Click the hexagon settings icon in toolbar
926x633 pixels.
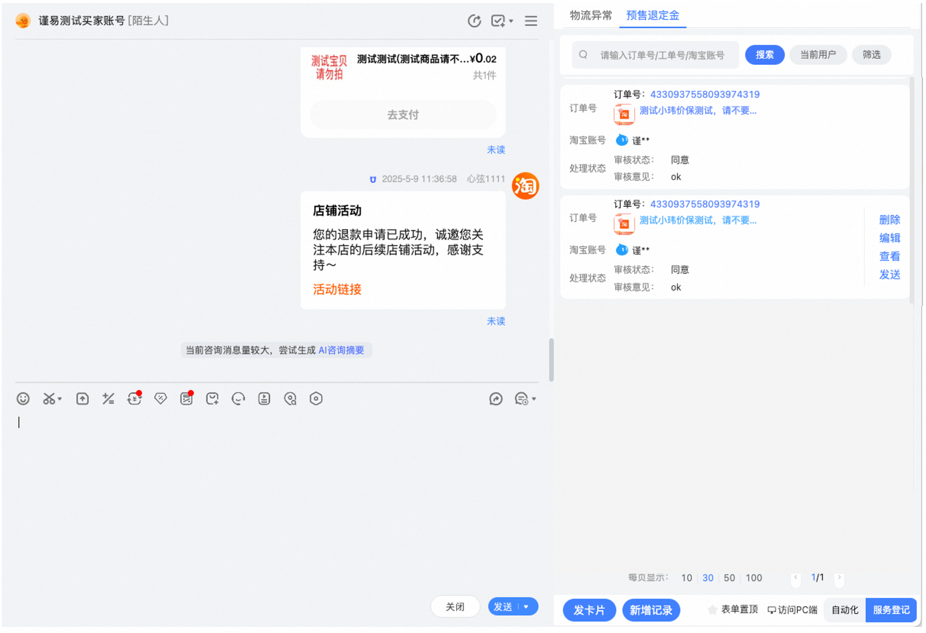(316, 399)
